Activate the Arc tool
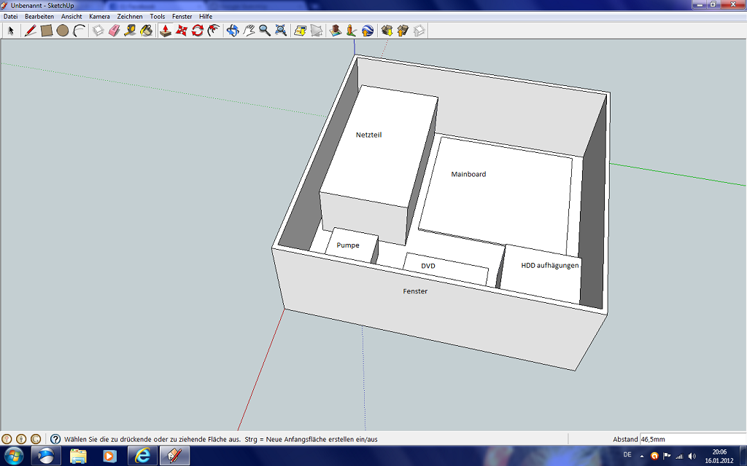Image resolution: width=747 pixels, height=466 pixels. 77,31
